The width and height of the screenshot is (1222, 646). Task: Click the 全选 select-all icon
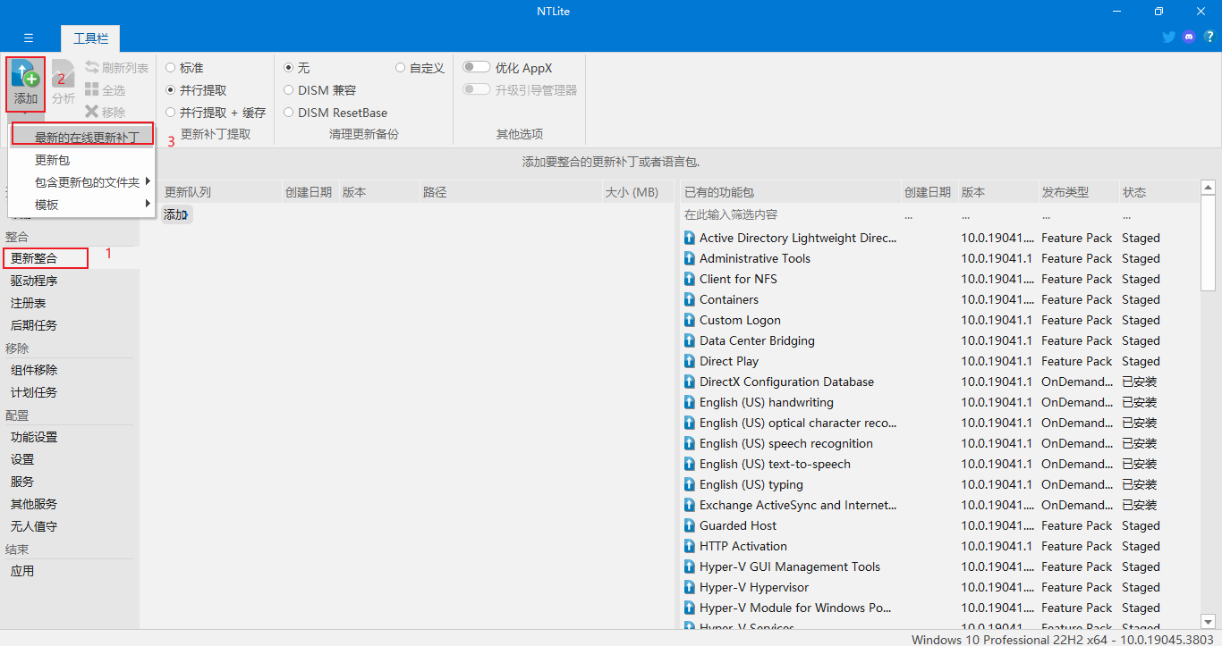[x=91, y=89]
